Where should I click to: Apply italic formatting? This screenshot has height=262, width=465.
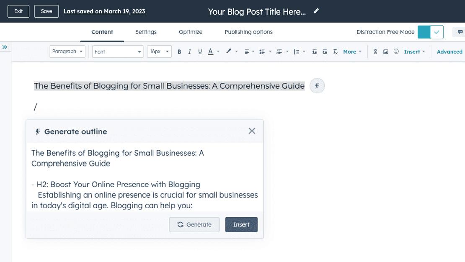[x=189, y=52]
